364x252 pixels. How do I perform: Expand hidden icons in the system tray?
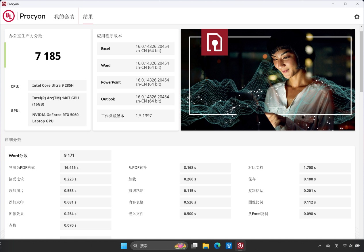(x=319, y=246)
